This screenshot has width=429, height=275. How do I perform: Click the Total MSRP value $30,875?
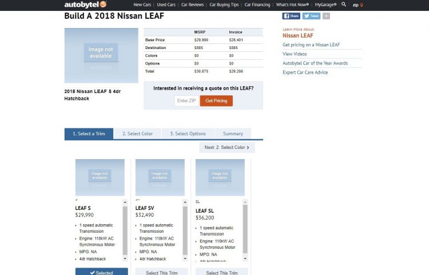pyautogui.click(x=201, y=71)
